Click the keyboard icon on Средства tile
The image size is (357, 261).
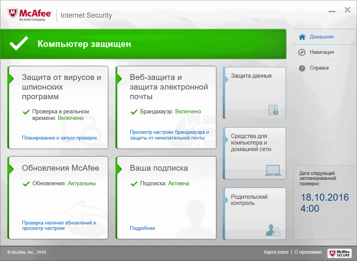(x=273, y=171)
